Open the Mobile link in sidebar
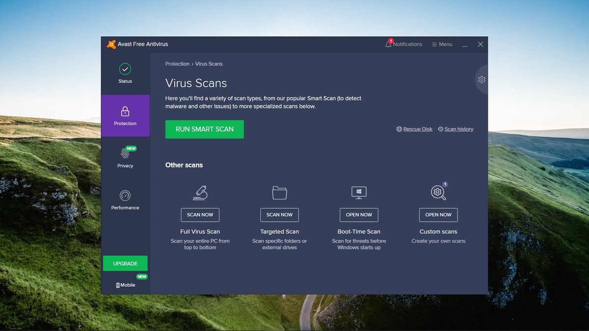The width and height of the screenshot is (589, 331). 126,285
